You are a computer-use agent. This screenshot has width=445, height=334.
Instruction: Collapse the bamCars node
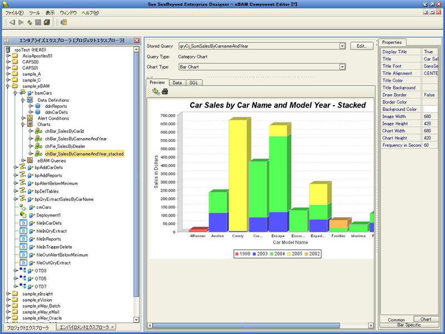click(x=16, y=93)
